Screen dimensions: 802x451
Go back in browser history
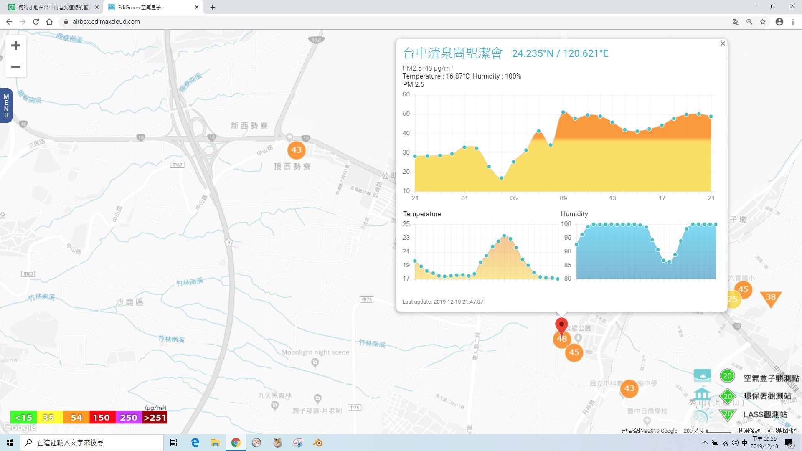tap(9, 22)
